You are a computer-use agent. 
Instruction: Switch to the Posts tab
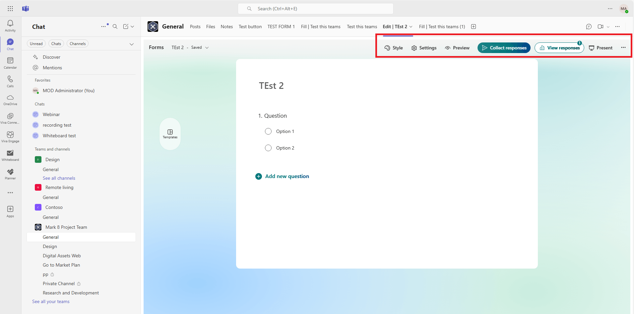(195, 27)
